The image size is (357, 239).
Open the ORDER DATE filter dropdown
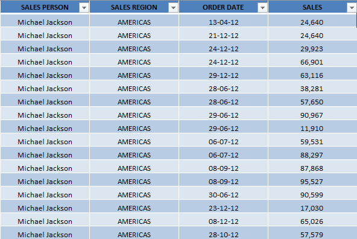(x=262, y=8)
